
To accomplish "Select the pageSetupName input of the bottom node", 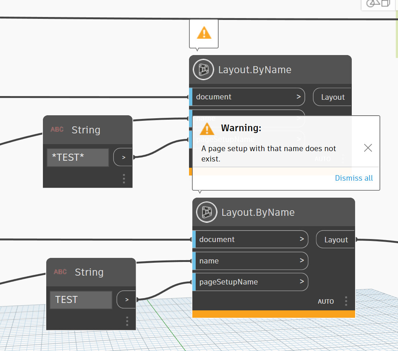I will tap(250, 282).
